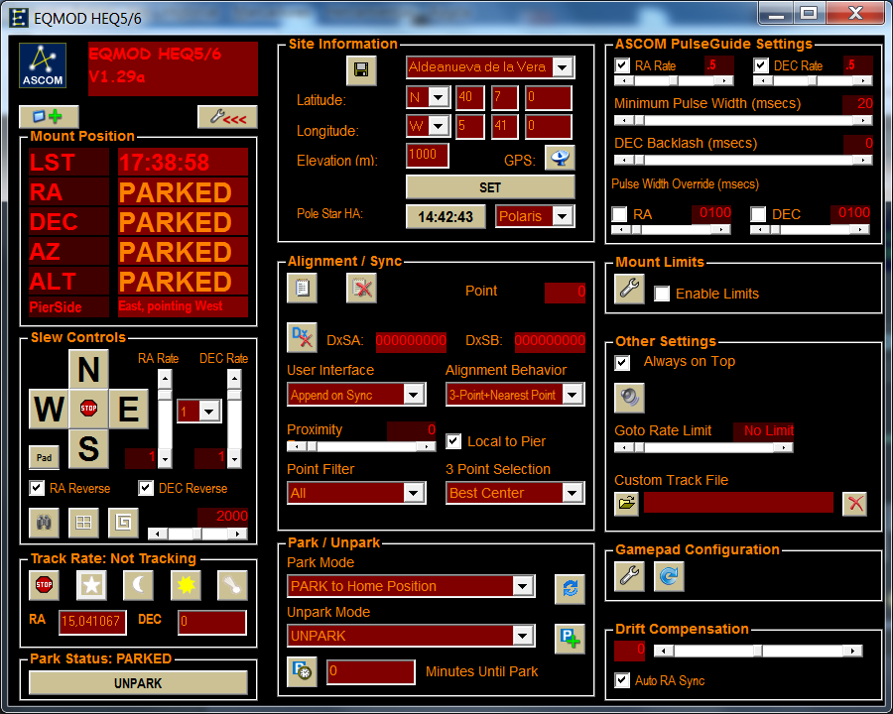Slew east with E button
893x714 pixels.
pyautogui.click(x=129, y=409)
